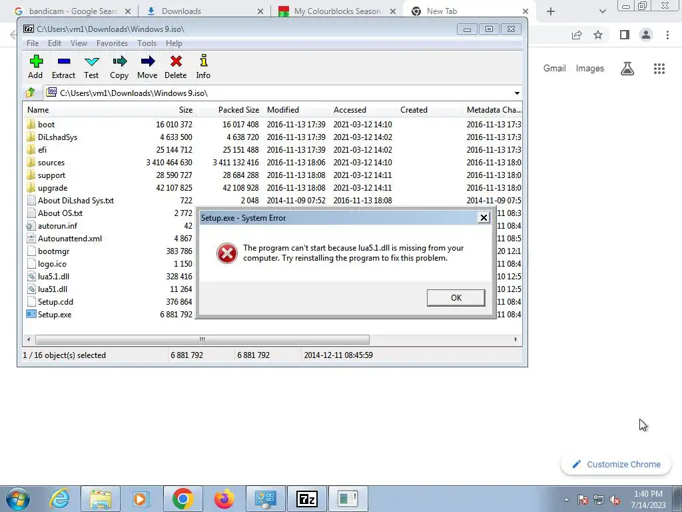Open the Edit menu
682x512 pixels.
(55, 43)
